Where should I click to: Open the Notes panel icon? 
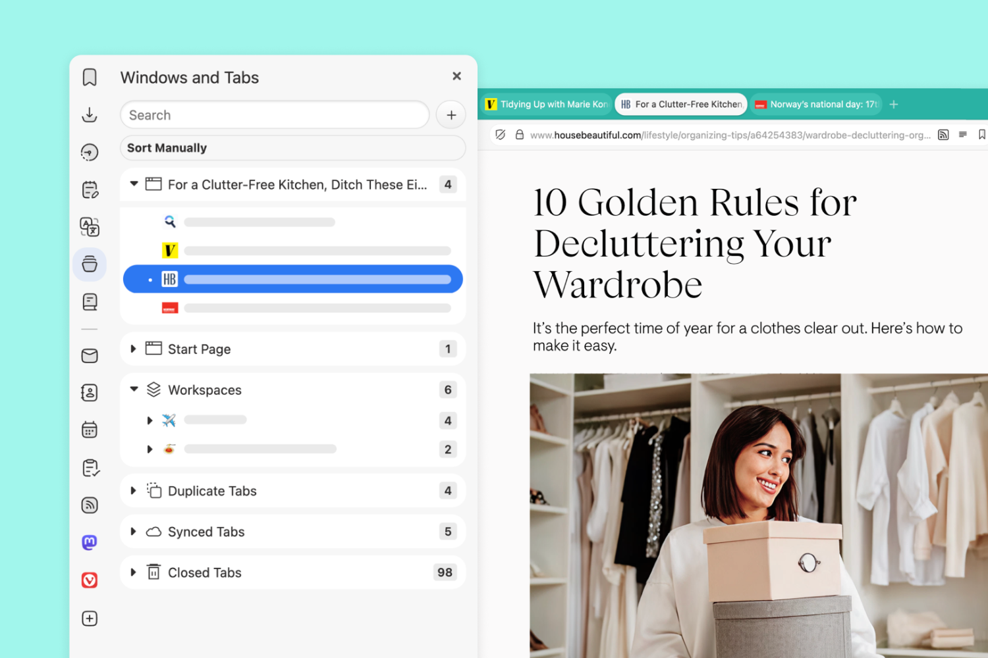click(x=90, y=190)
